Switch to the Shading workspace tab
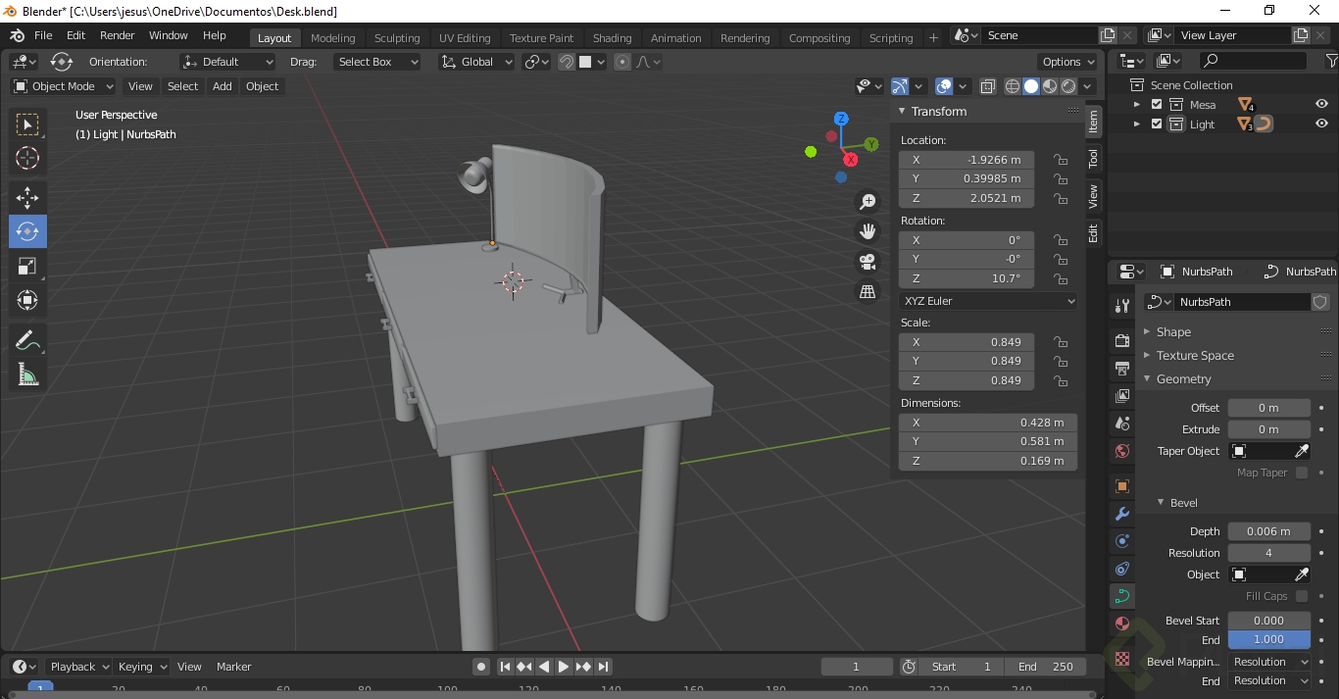Image resolution: width=1339 pixels, height=699 pixels. [612, 37]
